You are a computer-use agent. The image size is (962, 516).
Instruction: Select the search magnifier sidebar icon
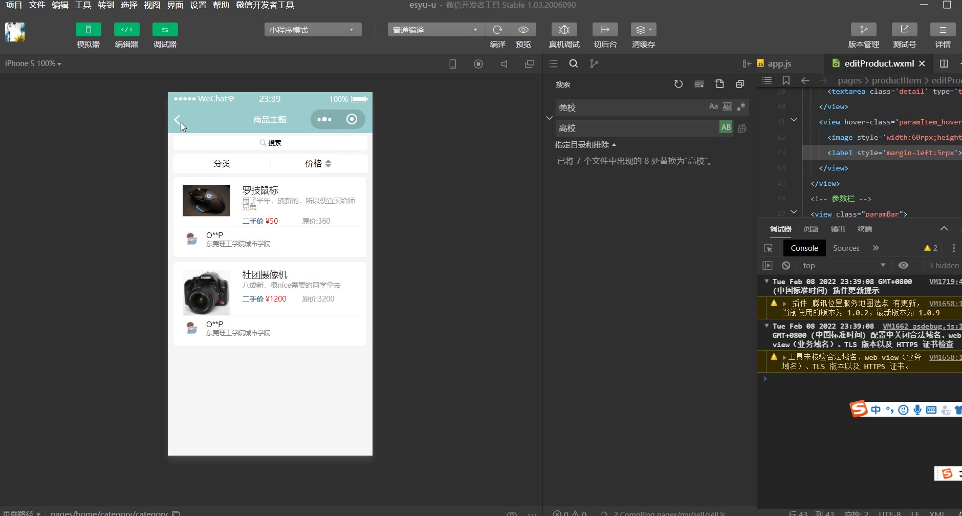pyautogui.click(x=574, y=63)
